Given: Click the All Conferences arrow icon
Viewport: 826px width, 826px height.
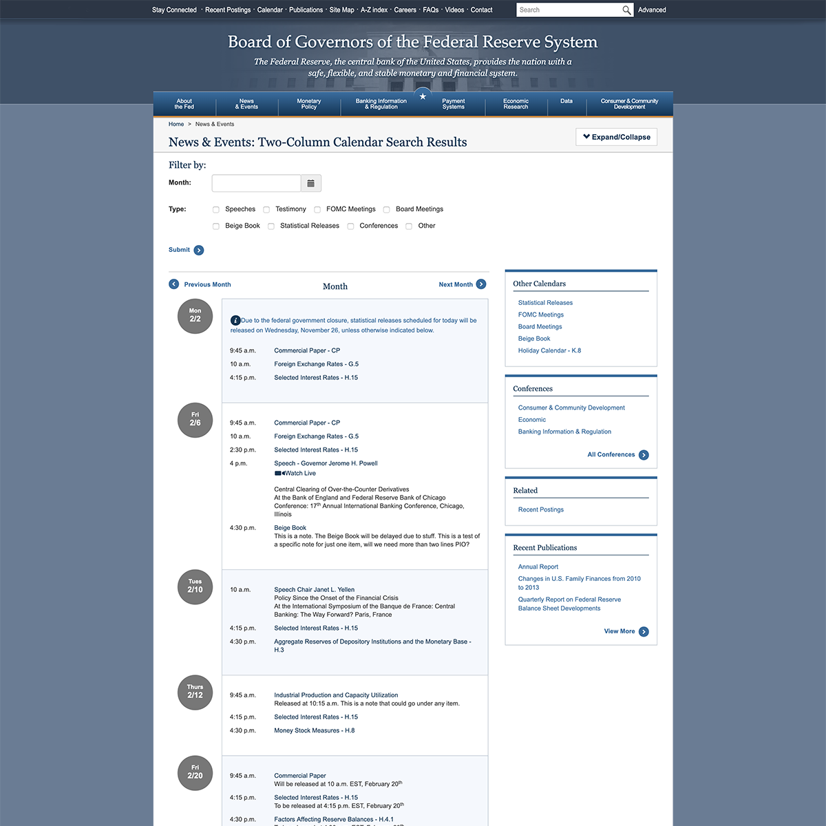Looking at the screenshot, I should click(x=644, y=455).
